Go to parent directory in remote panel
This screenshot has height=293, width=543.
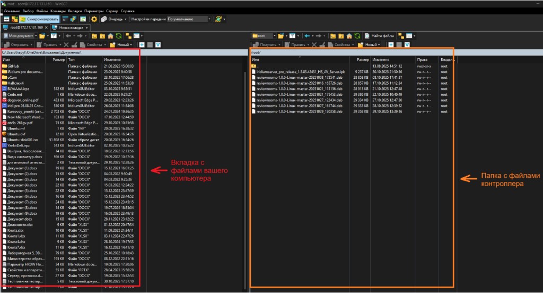coord(333,36)
